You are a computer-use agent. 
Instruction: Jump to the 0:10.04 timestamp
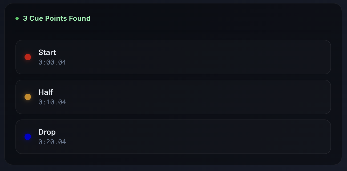click(52, 102)
